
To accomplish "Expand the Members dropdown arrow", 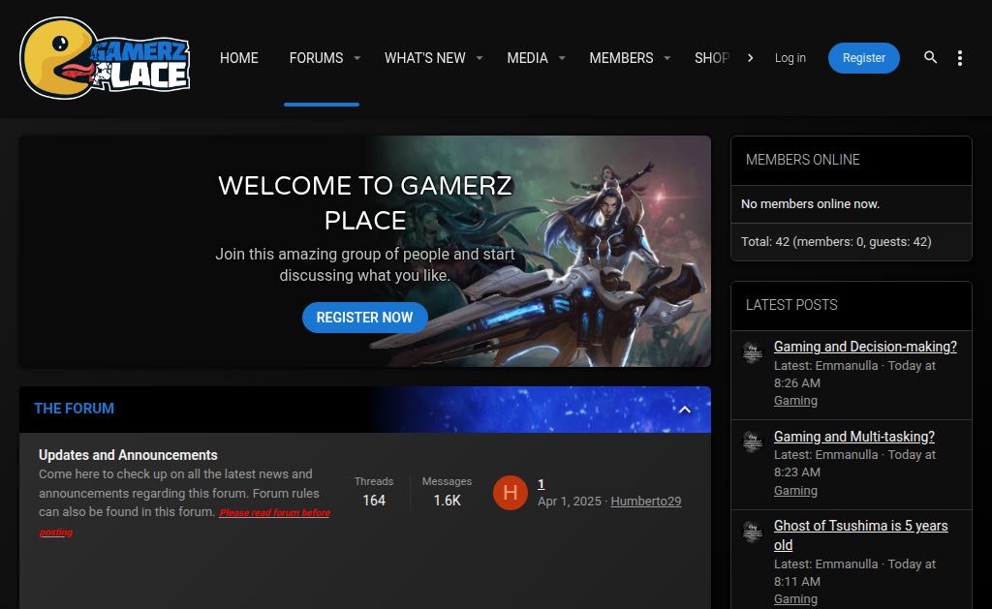I will 666,58.
